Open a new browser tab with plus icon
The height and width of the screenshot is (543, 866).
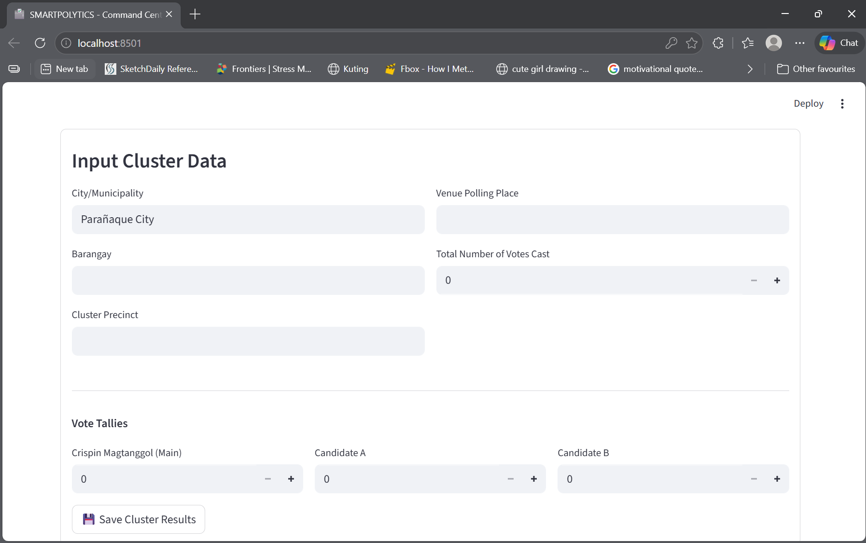point(195,14)
